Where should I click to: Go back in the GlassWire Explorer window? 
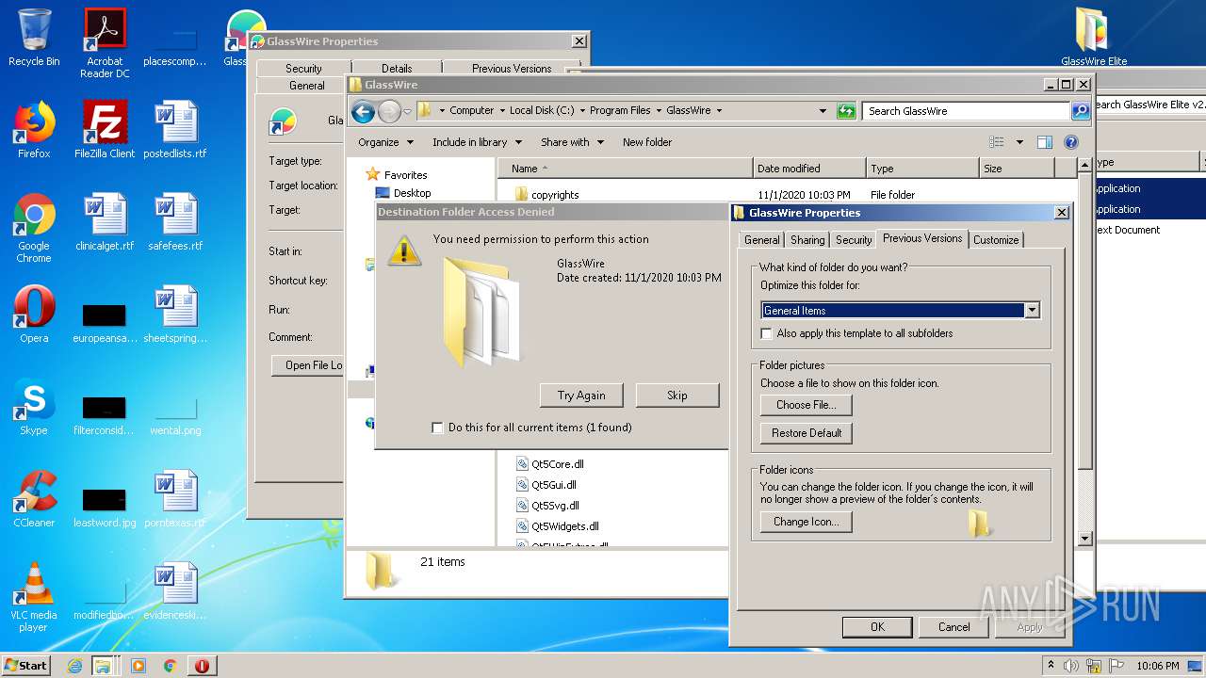tap(363, 112)
